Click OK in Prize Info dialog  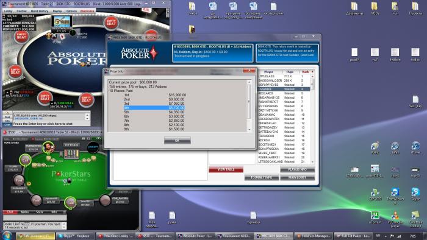pyautogui.click(x=178, y=141)
